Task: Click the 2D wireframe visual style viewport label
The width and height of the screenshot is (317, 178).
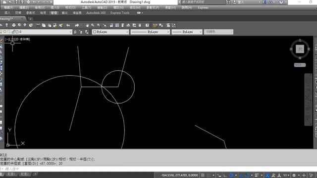Action: tap(22, 39)
